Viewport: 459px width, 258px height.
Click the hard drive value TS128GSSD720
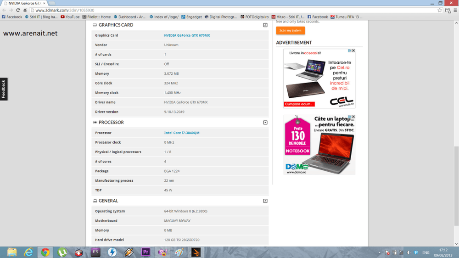[x=182, y=240]
